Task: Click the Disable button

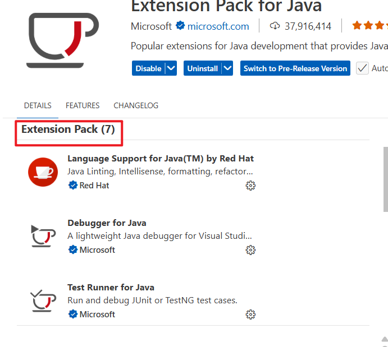Action: (x=148, y=68)
